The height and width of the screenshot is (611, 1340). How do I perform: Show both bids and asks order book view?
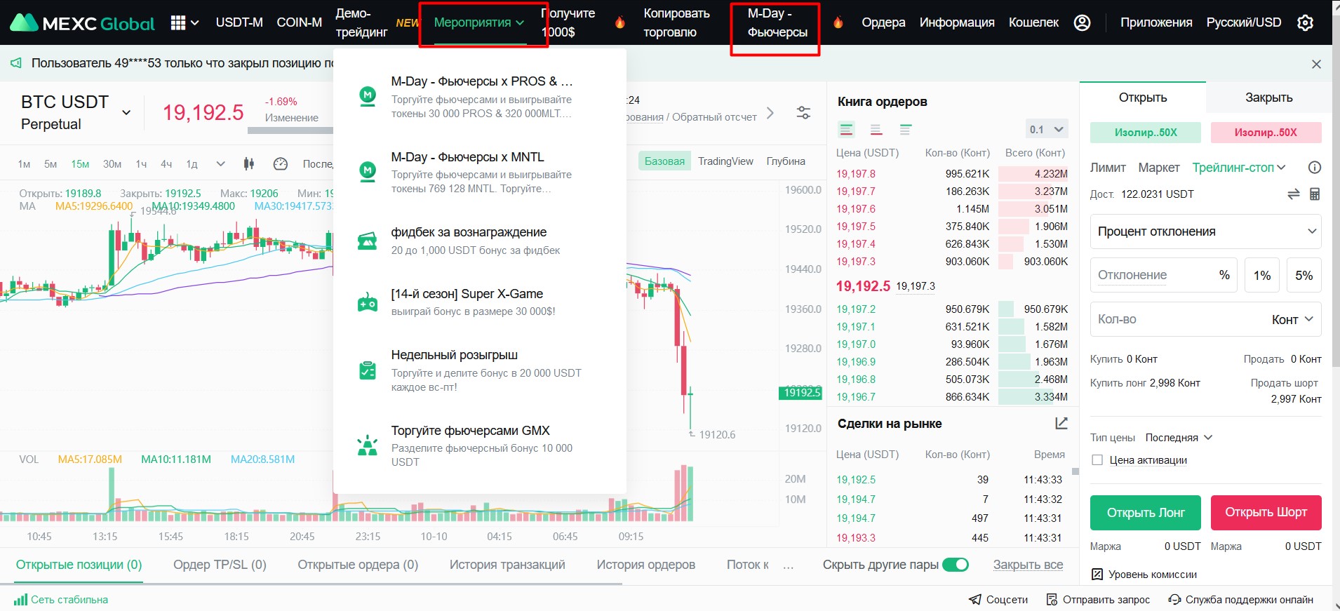point(847,129)
